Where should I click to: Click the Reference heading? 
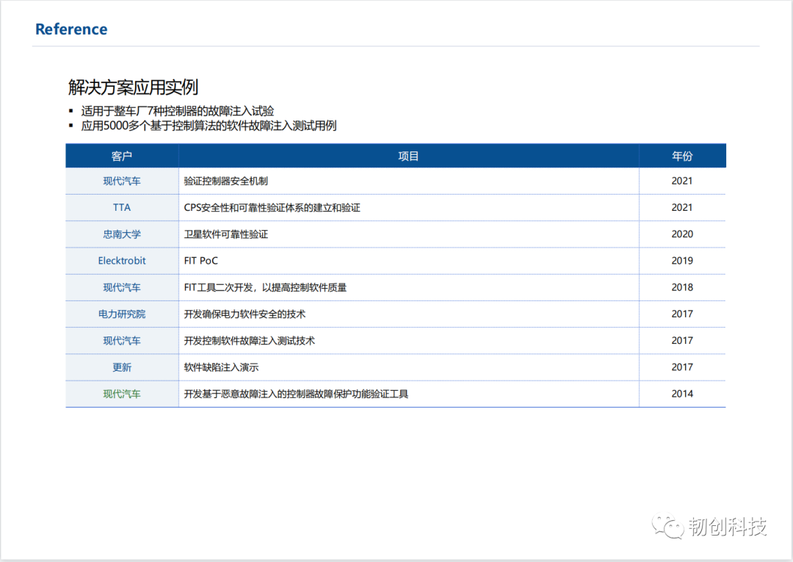(x=70, y=29)
